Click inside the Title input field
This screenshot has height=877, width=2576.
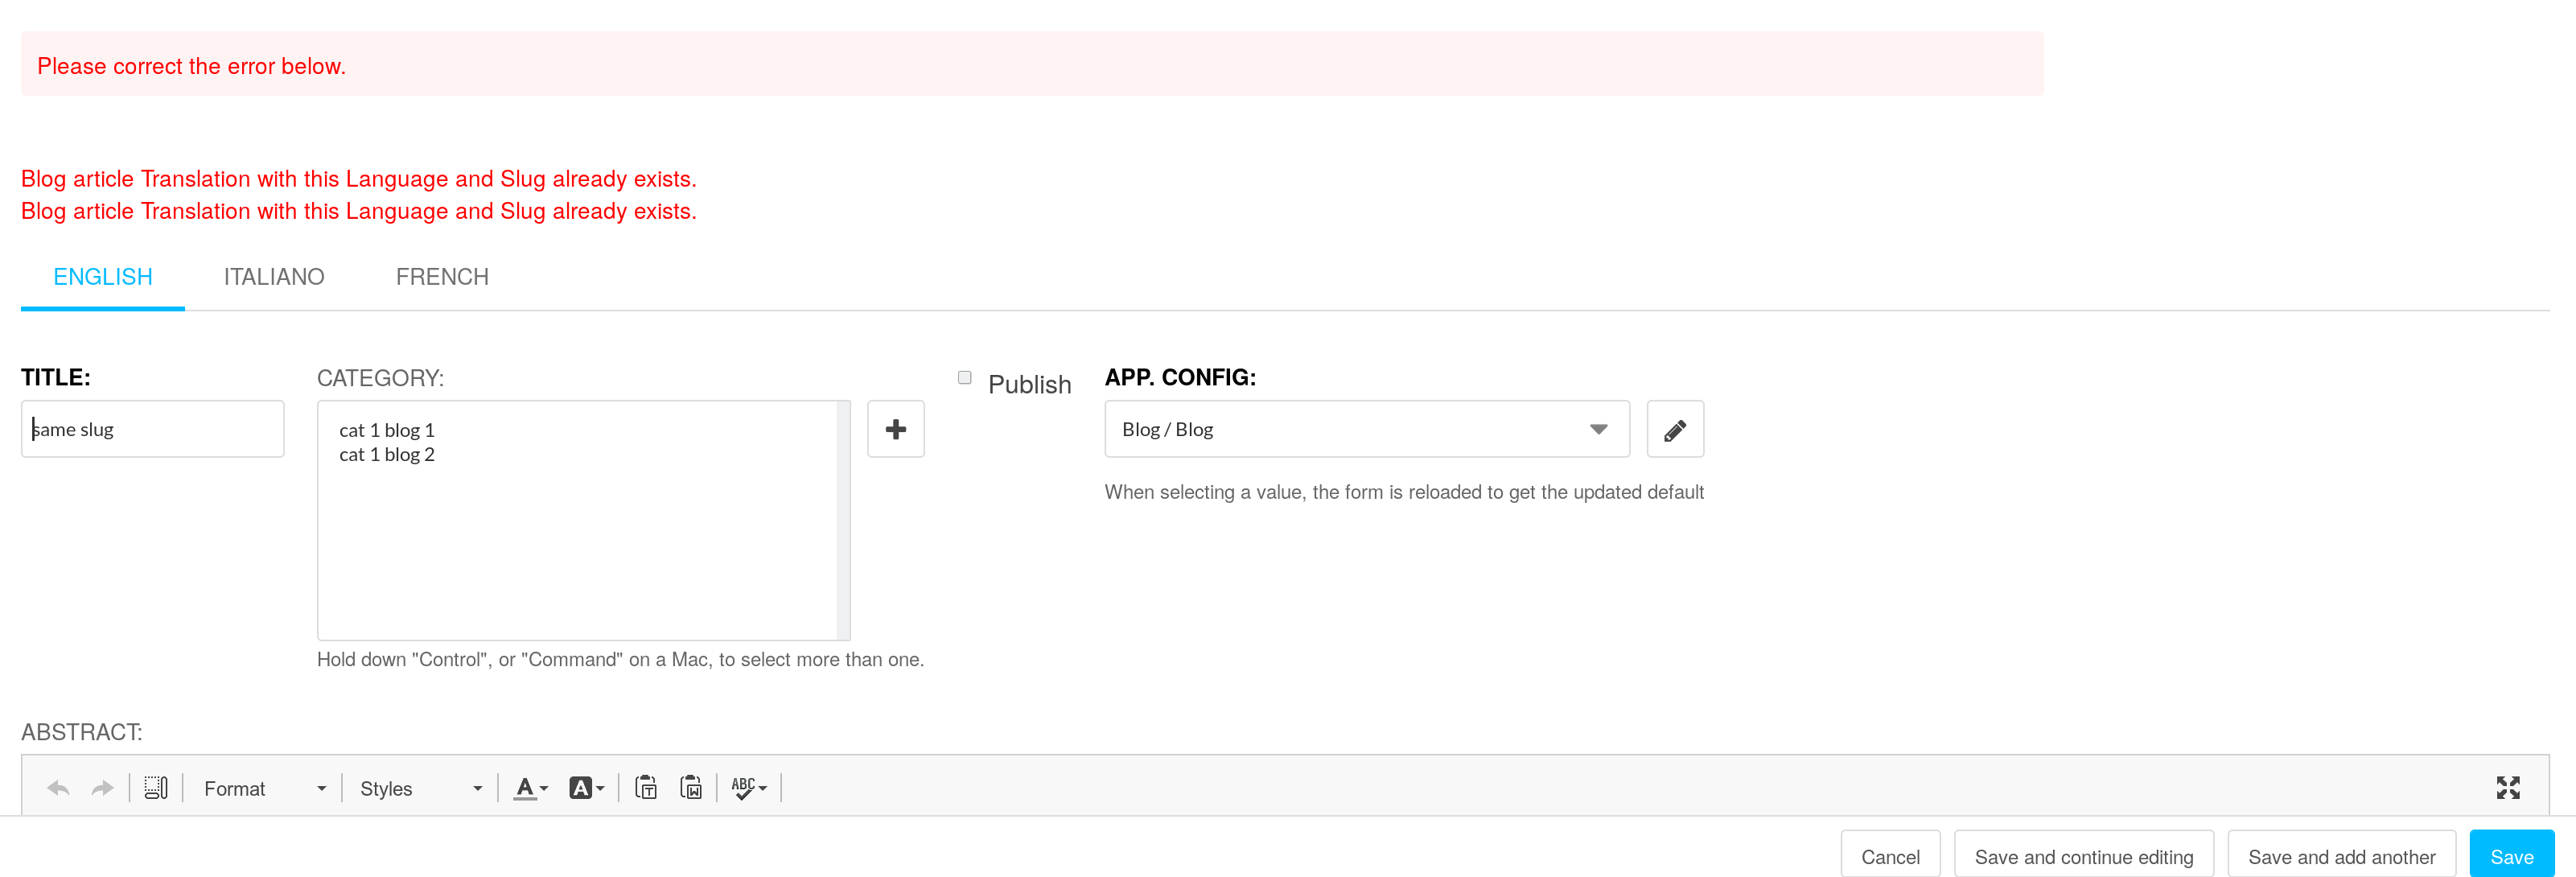(152, 428)
